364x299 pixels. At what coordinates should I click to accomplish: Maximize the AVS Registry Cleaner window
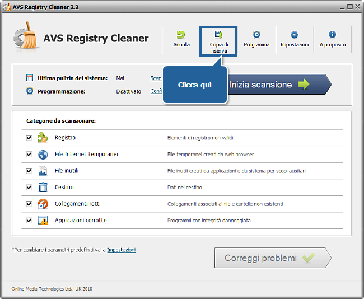click(x=349, y=7)
